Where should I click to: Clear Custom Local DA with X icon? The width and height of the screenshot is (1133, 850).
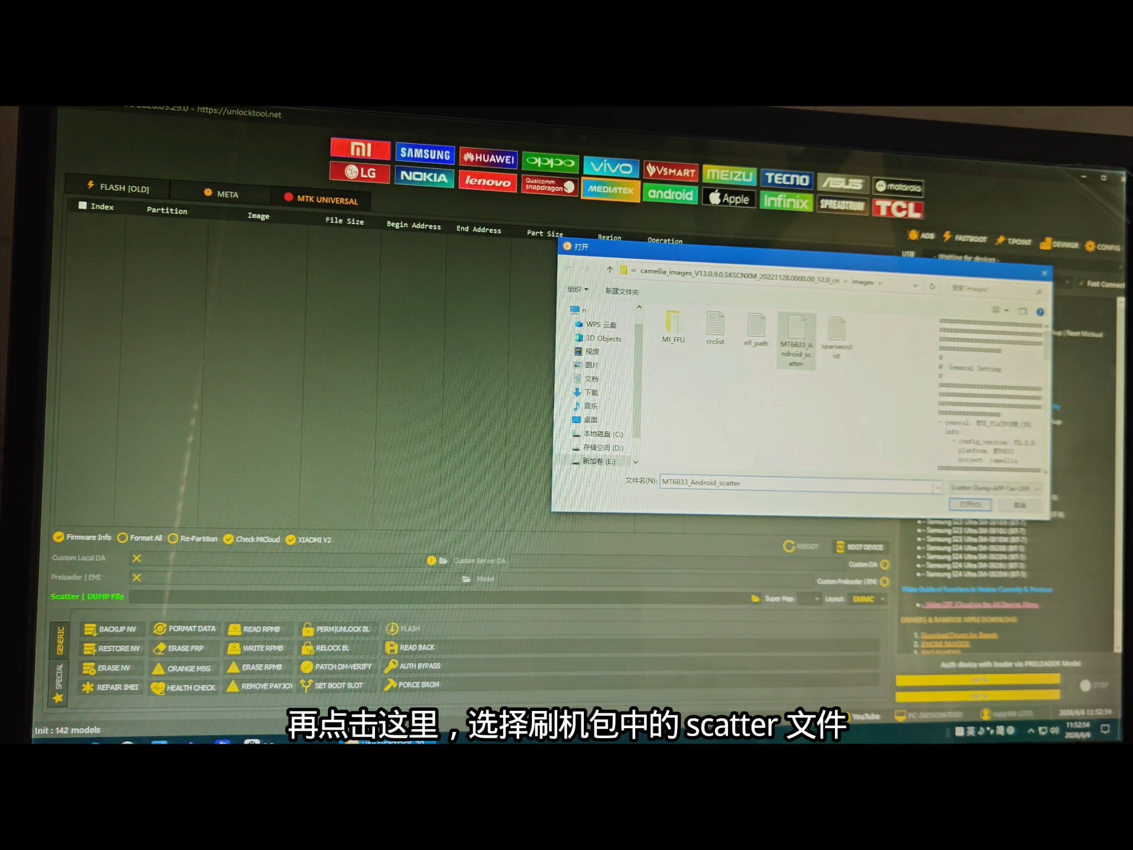click(x=137, y=558)
